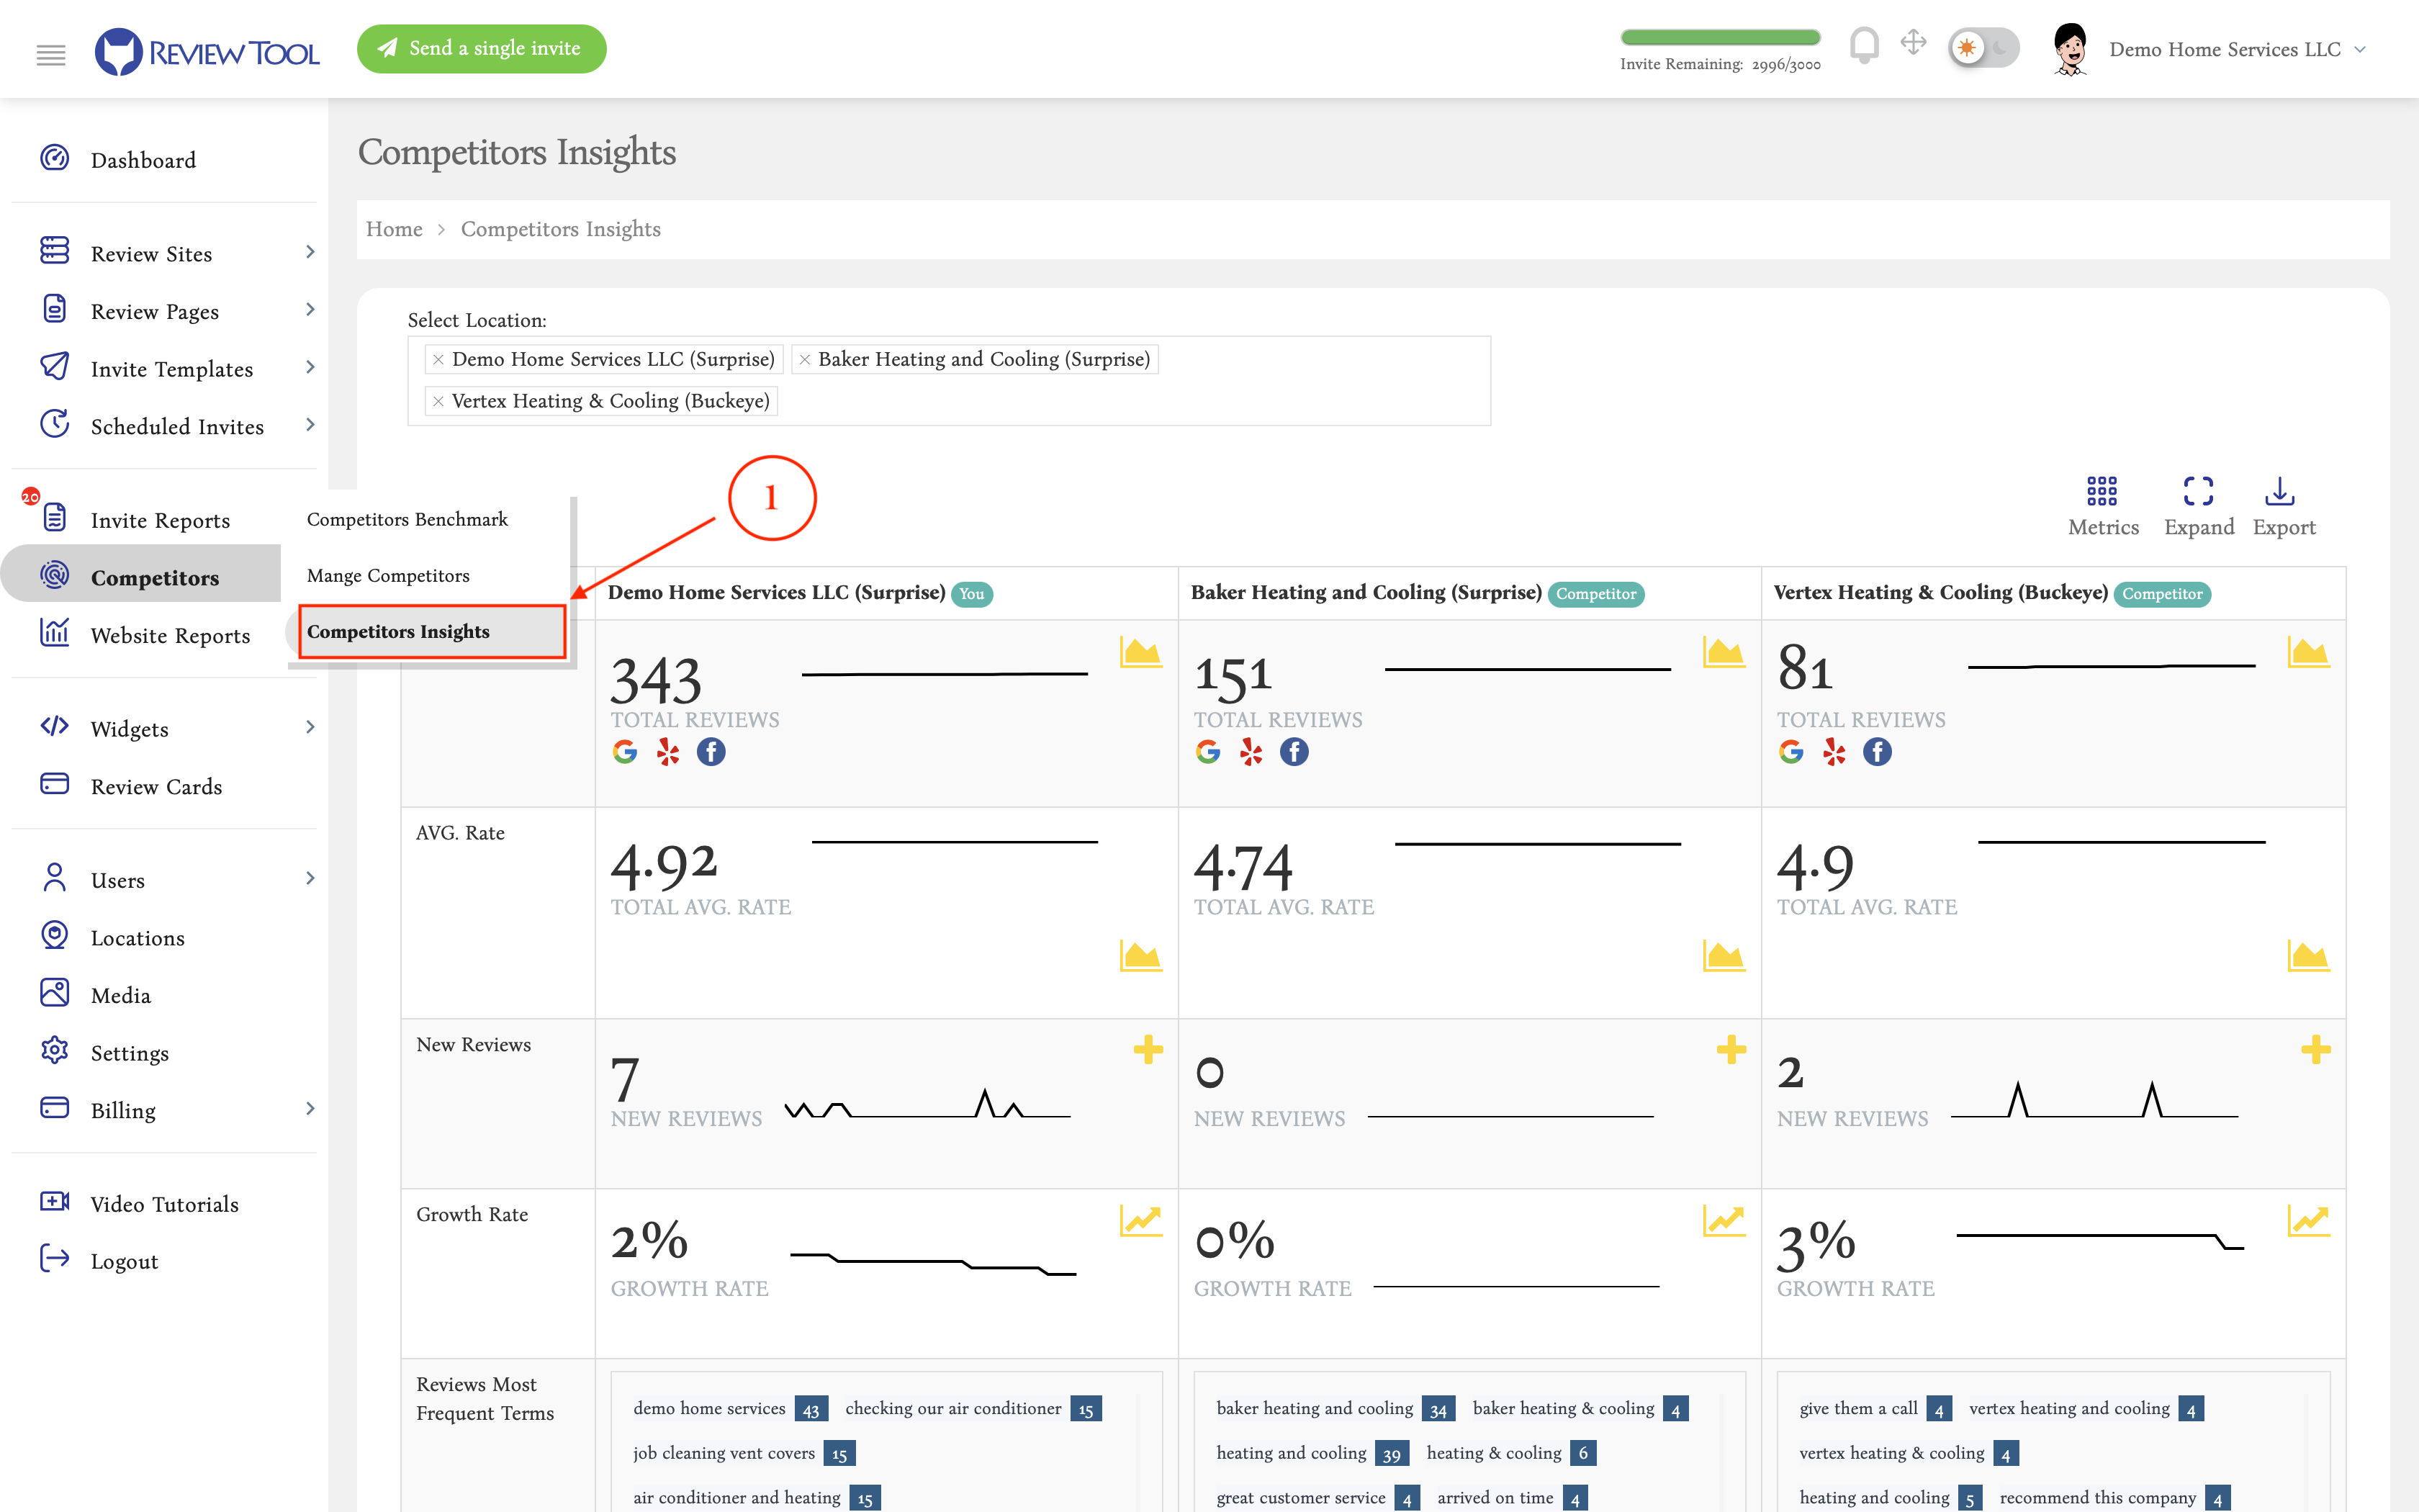Expand Billing submenu chevron
Viewport: 2419px width, 1512px height.
pos(310,1108)
